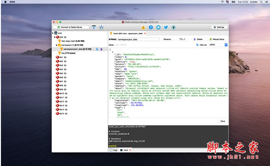Image resolution: width=270 pixels, height=166 pixels.
Task: Click the Reload Value button
Action: point(217,39)
